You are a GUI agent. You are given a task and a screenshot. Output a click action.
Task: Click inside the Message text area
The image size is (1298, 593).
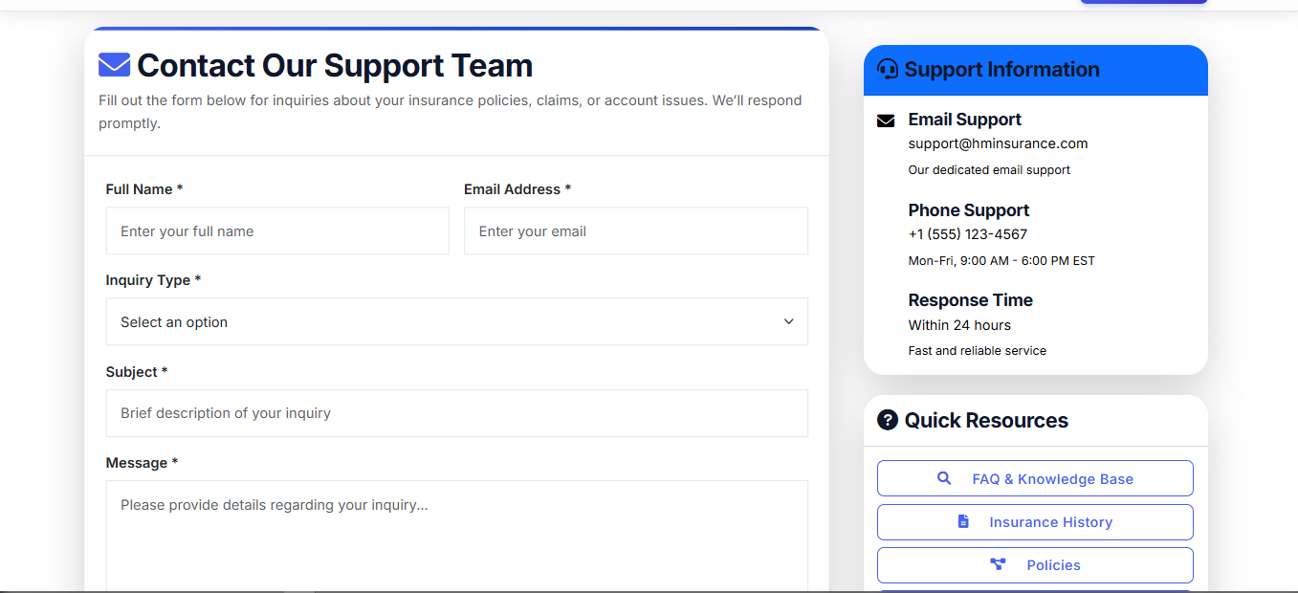pyautogui.click(x=456, y=536)
